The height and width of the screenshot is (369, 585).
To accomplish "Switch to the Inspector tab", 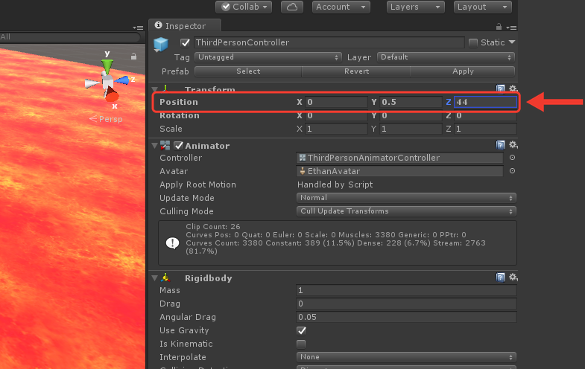I will [x=185, y=26].
